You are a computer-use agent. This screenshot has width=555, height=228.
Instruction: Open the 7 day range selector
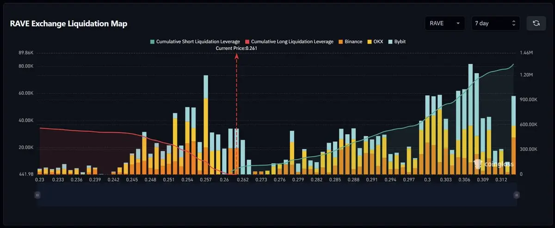[496, 23]
